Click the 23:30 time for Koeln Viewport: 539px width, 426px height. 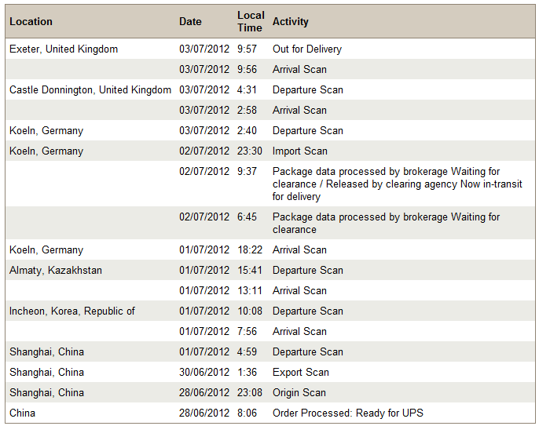(x=250, y=151)
